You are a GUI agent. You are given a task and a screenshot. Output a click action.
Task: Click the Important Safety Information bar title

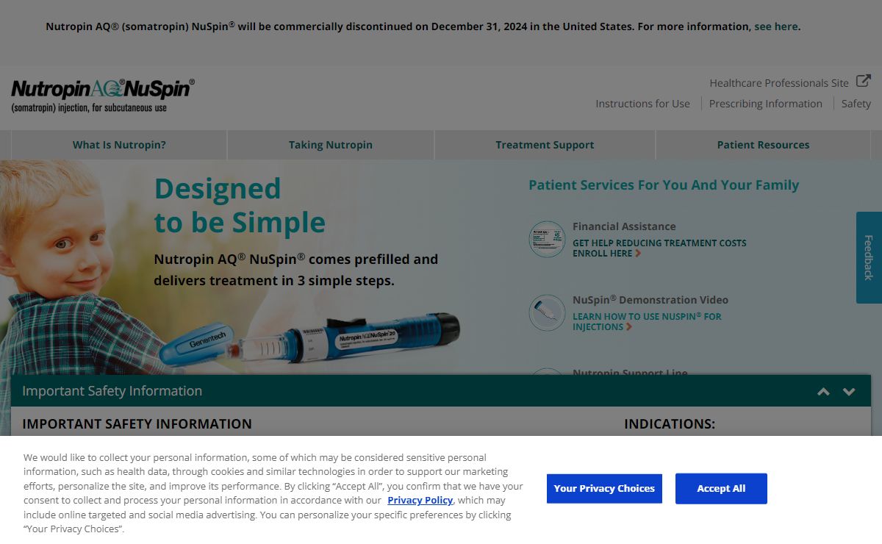point(112,391)
